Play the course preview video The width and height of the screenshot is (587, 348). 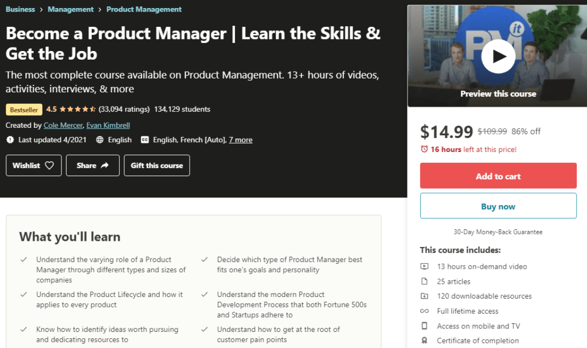coord(498,56)
